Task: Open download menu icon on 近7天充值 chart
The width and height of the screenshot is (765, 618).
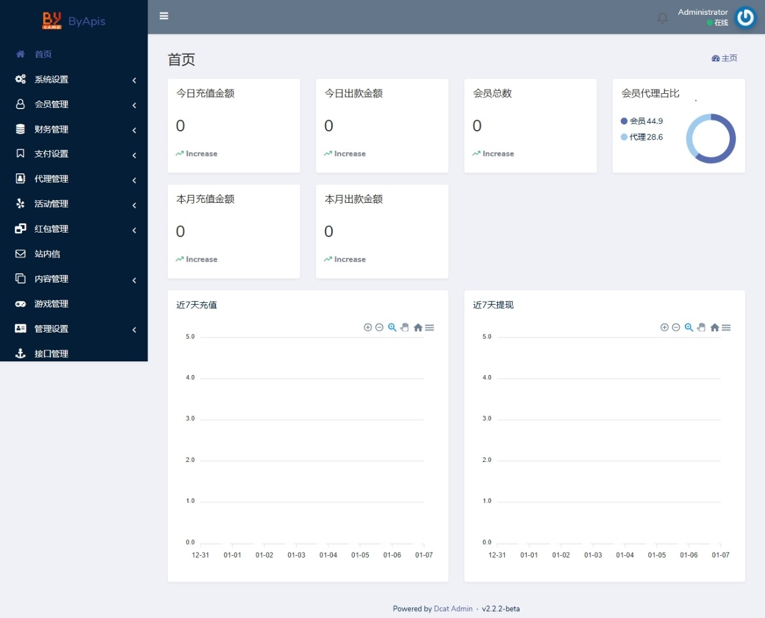Action: pyautogui.click(x=429, y=328)
